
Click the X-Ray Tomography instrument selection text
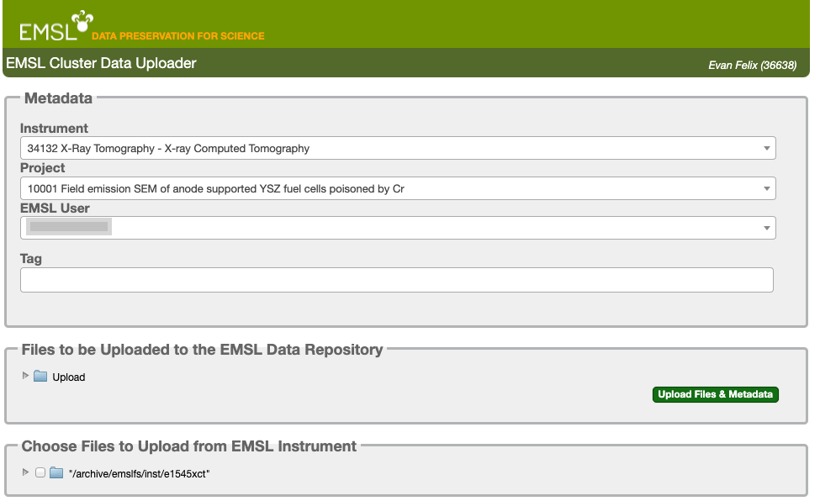click(168, 149)
